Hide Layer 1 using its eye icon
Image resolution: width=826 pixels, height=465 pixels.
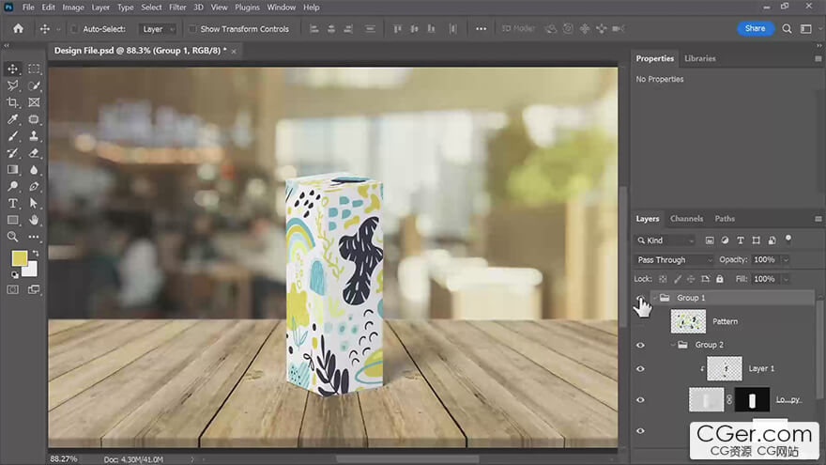click(x=640, y=368)
